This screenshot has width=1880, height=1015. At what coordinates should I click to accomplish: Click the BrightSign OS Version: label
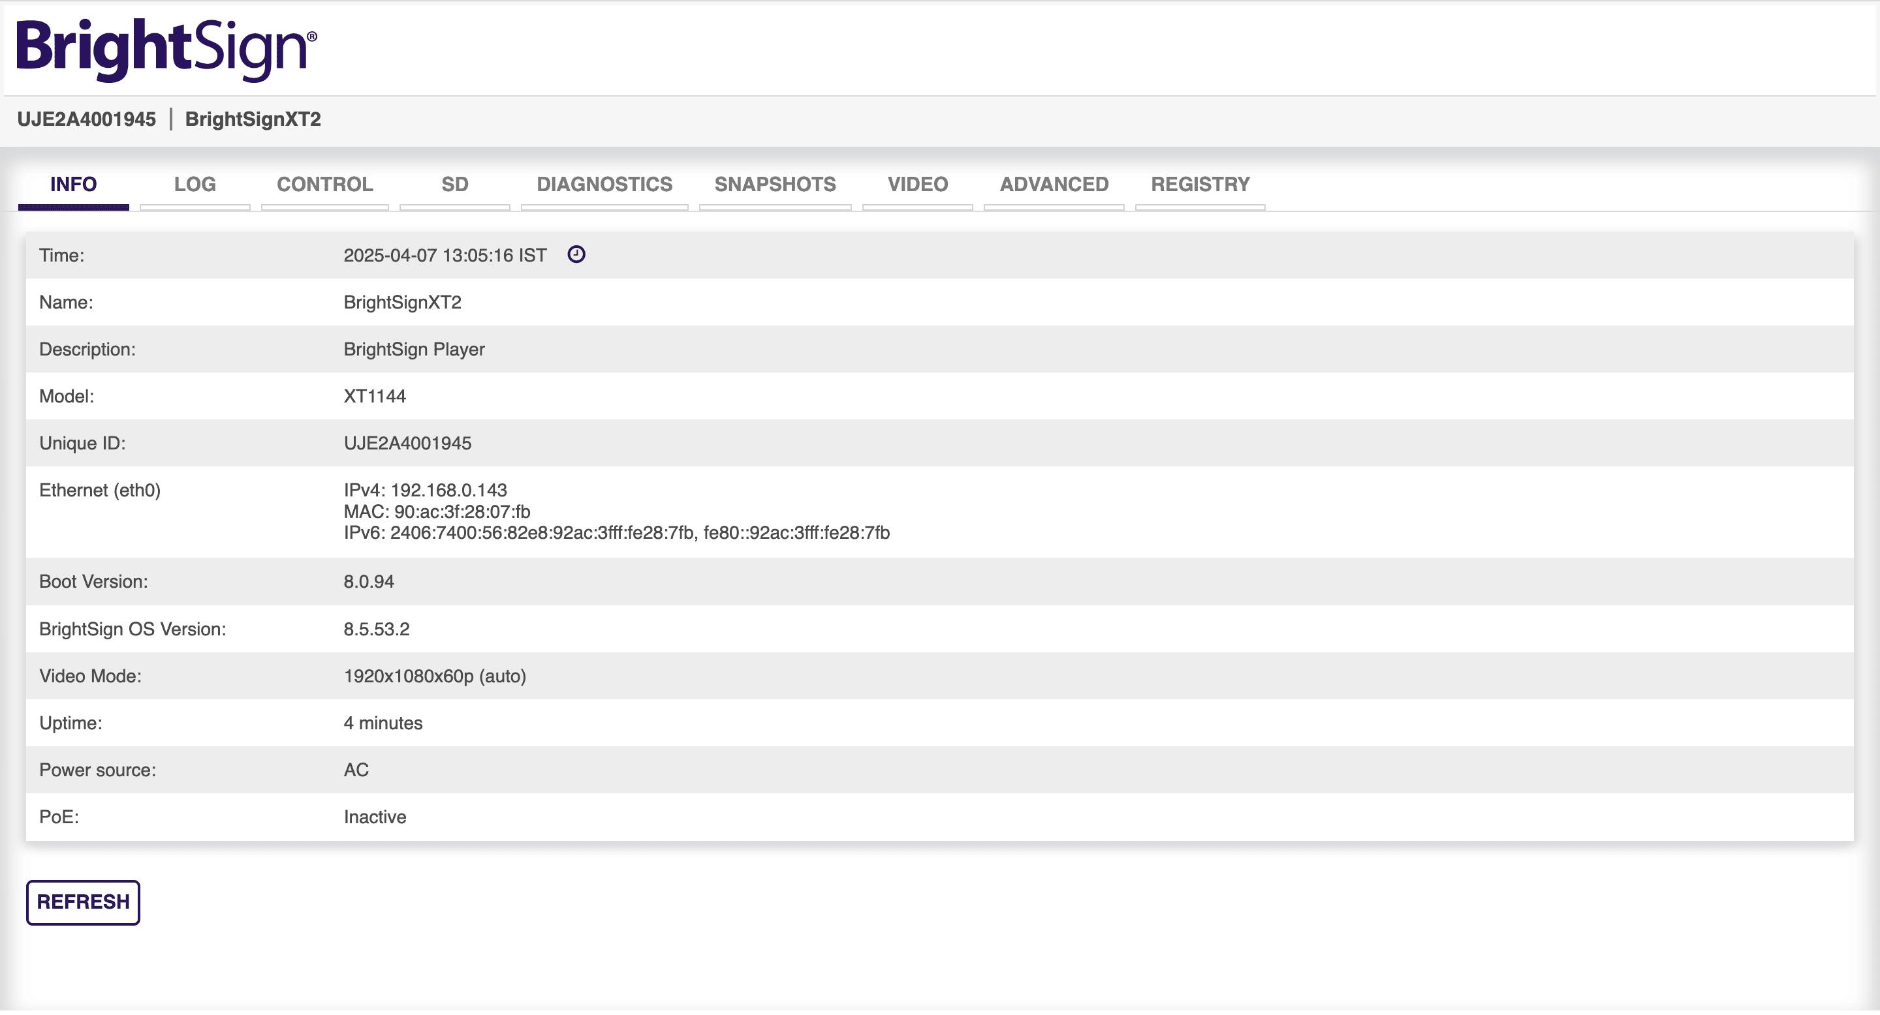(x=133, y=629)
